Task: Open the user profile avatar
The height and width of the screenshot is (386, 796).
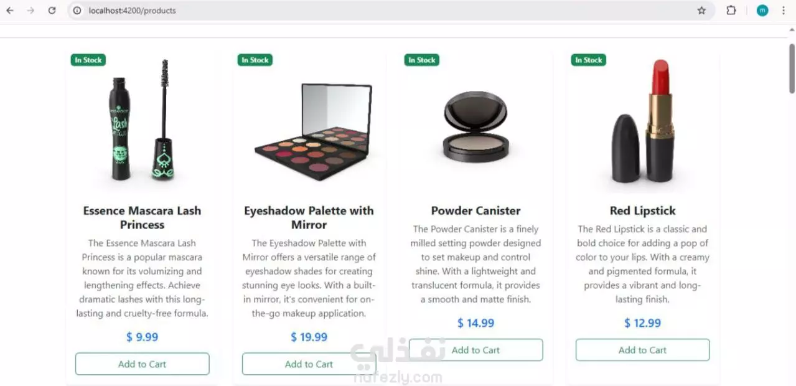Action: tap(762, 11)
